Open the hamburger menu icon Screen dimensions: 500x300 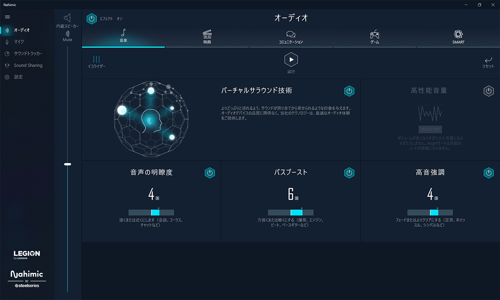[x=7, y=17]
